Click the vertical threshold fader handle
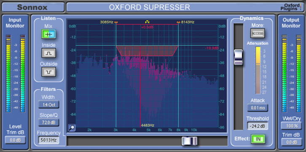This screenshot has height=152, width=306. pos(239,57)
